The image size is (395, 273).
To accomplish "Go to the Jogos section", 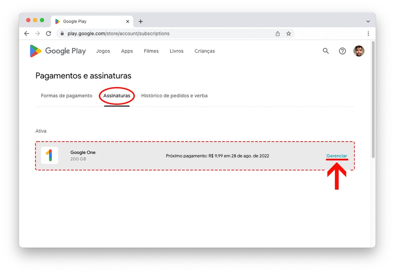I will pyautogui.click(x=103, y=51).
